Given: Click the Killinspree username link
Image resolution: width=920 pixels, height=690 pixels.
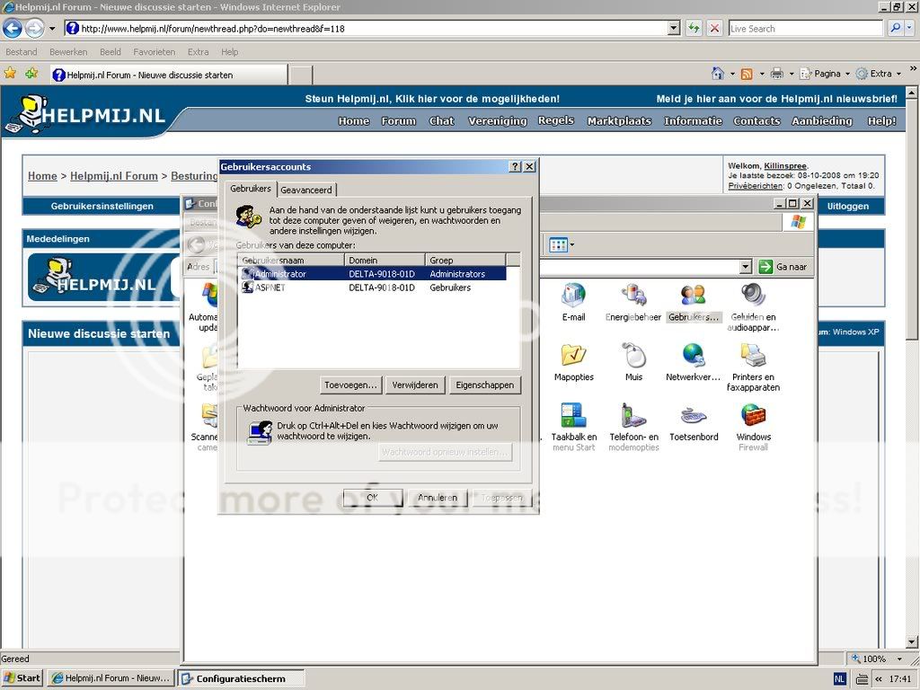Looking at the screenshot, I should click(785, 166).
